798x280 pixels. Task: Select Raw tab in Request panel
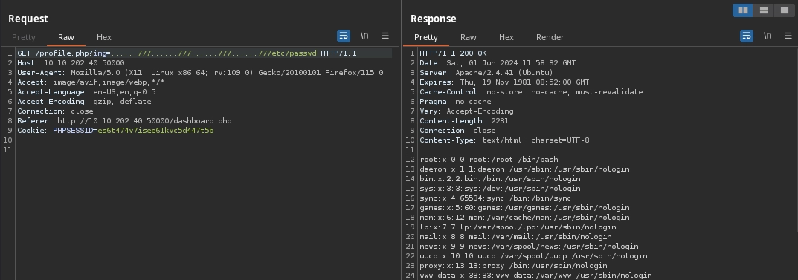coord(65,37)
